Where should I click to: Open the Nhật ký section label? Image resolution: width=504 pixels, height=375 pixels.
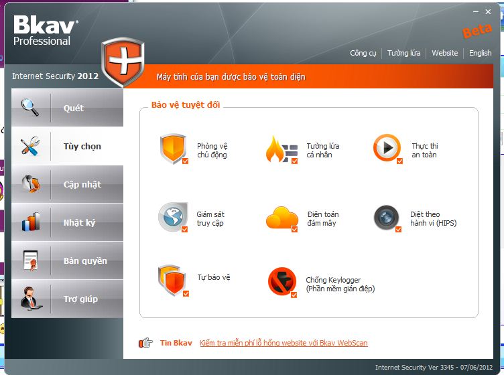(x=79, y=222)
